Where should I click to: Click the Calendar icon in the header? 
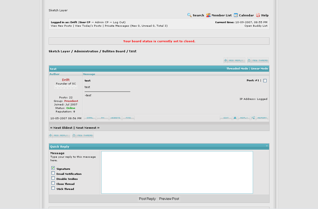[236, 15]
